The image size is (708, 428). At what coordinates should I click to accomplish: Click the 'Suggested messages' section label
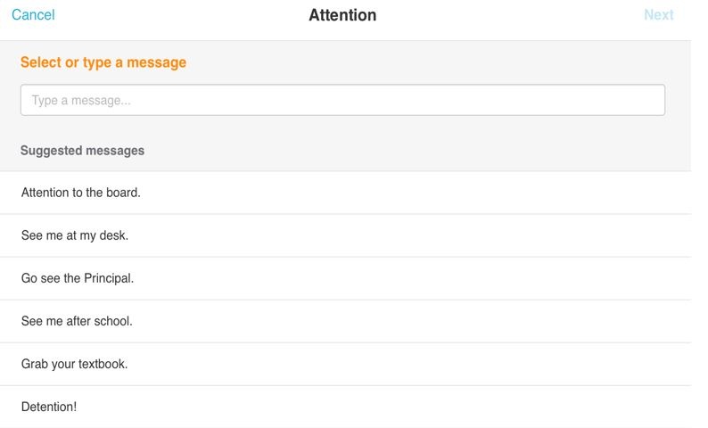pos(82,151)
